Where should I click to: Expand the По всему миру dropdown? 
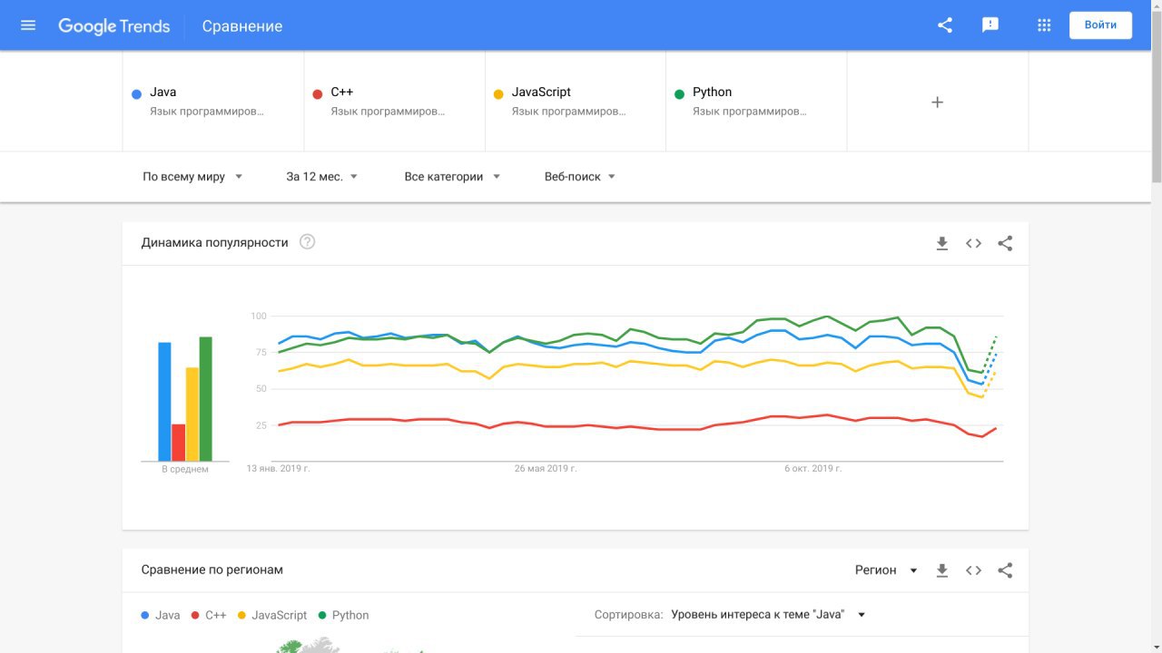pos(192,177)
